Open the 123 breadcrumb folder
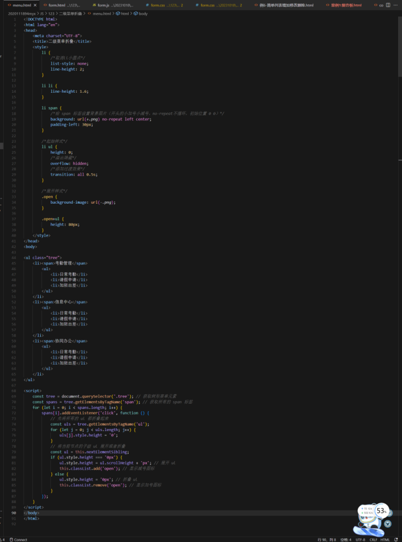 pyautogui.click(x=51, y=13)
